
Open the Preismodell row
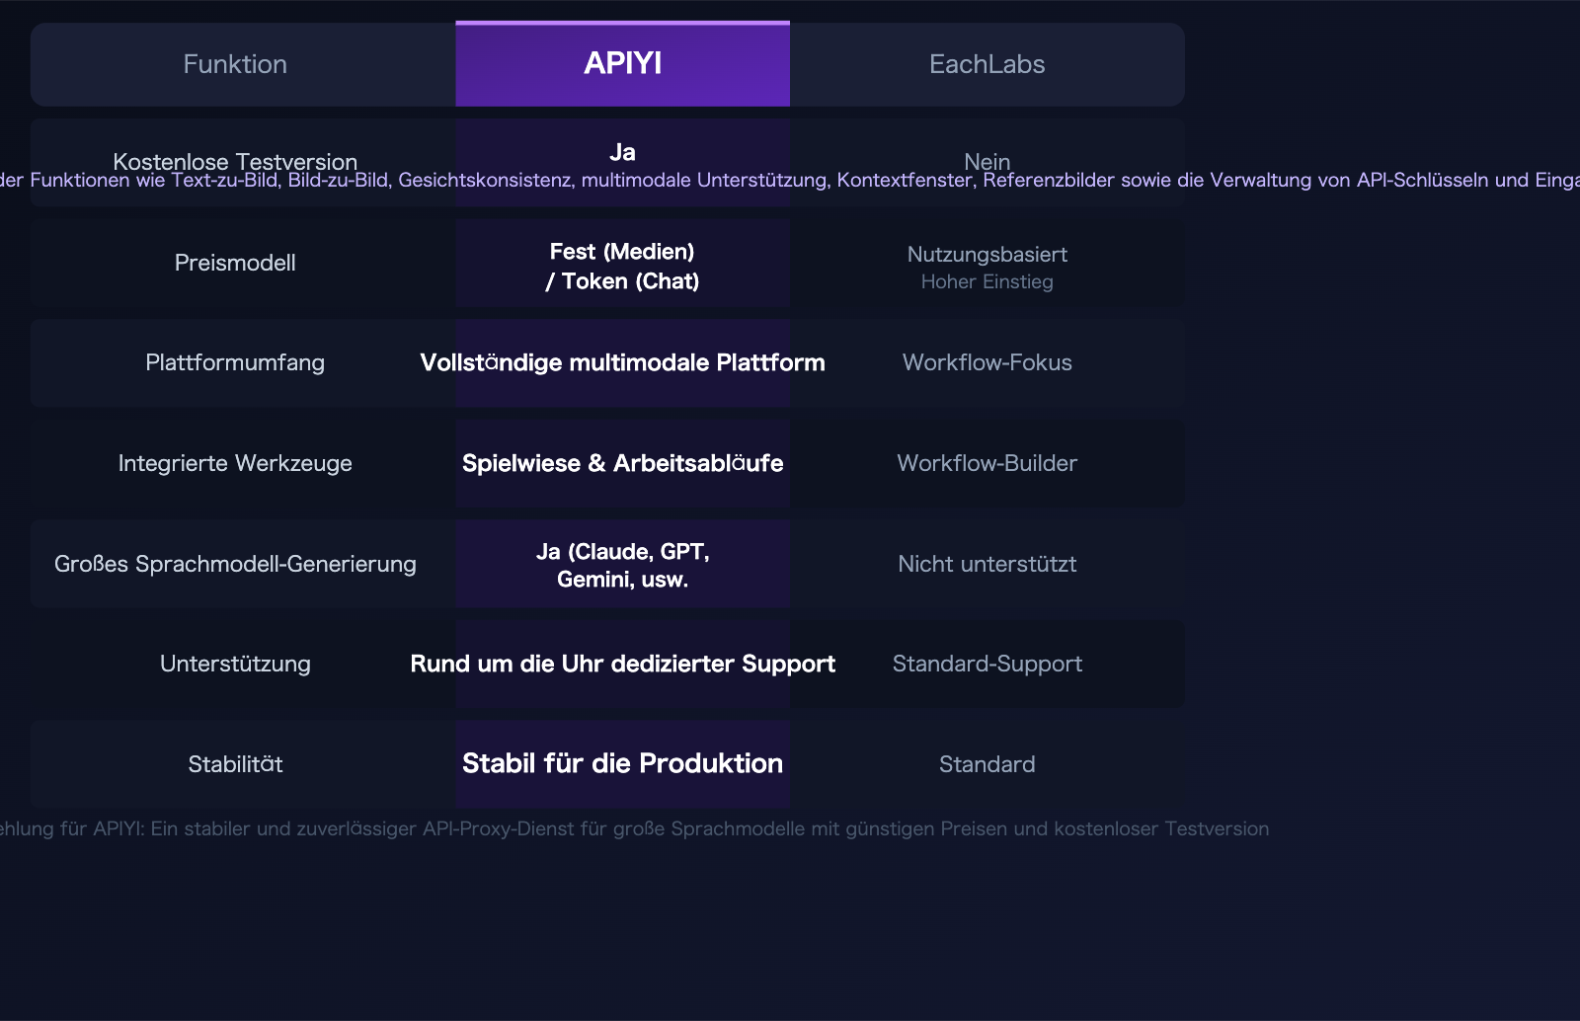click(235, 263)
